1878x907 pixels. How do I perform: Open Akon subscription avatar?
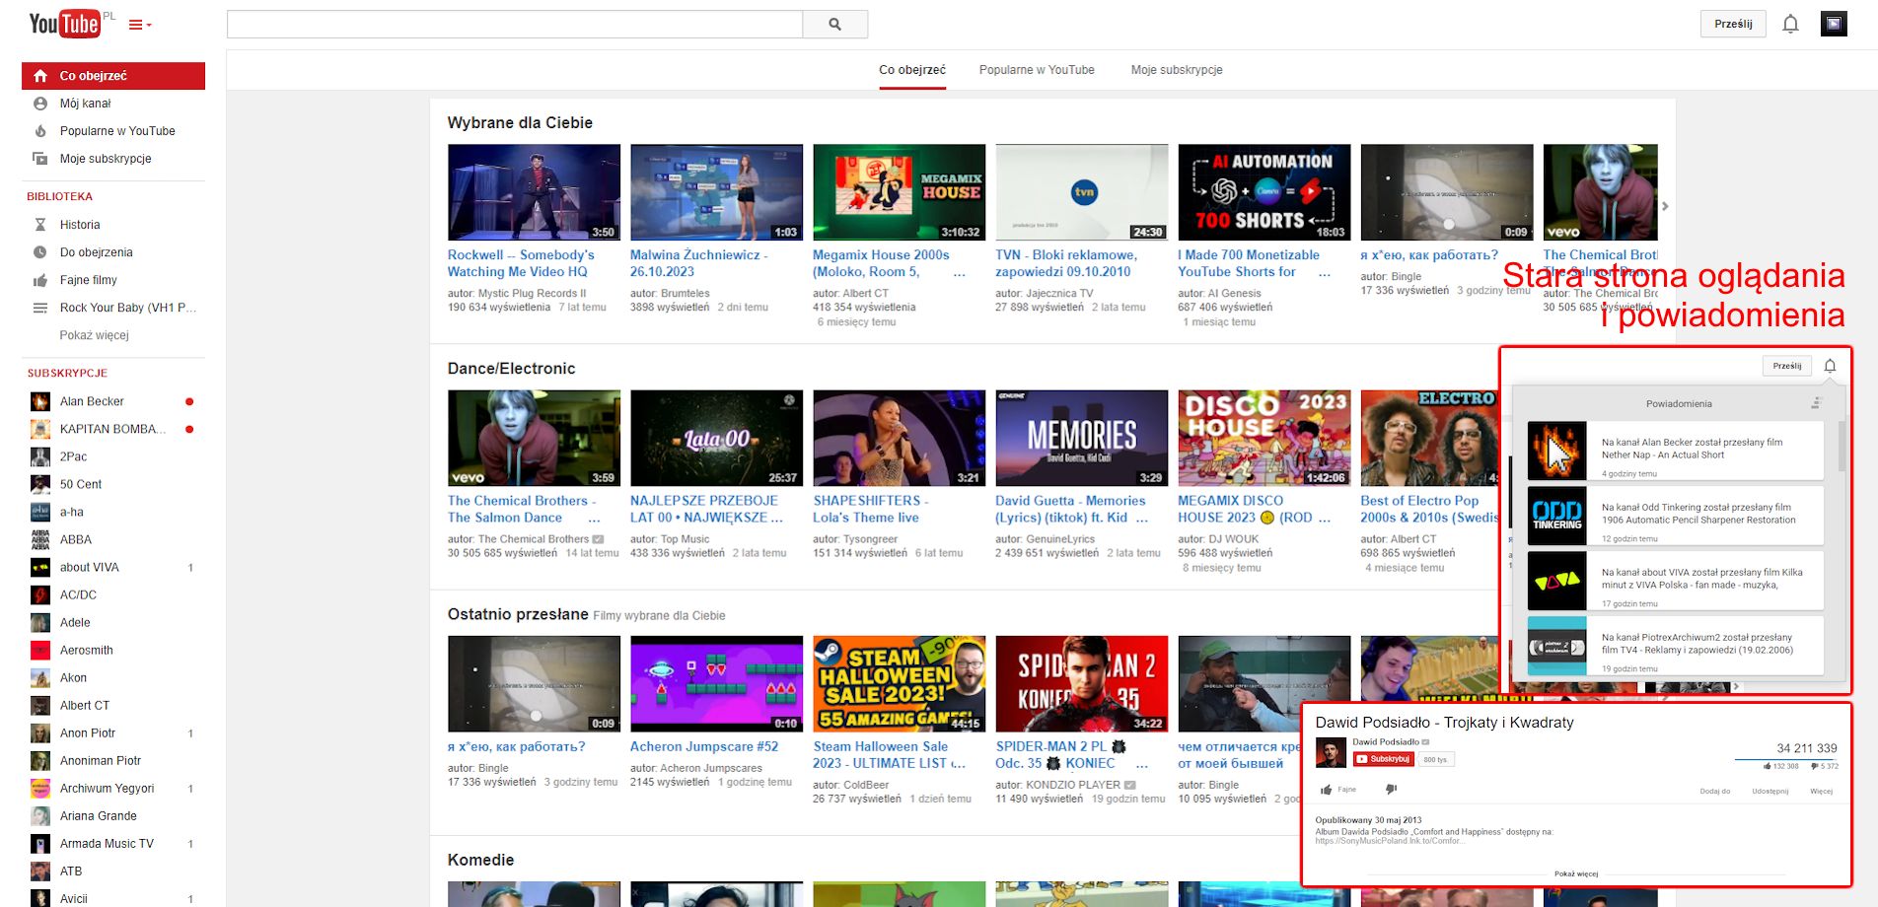[40, 677]
